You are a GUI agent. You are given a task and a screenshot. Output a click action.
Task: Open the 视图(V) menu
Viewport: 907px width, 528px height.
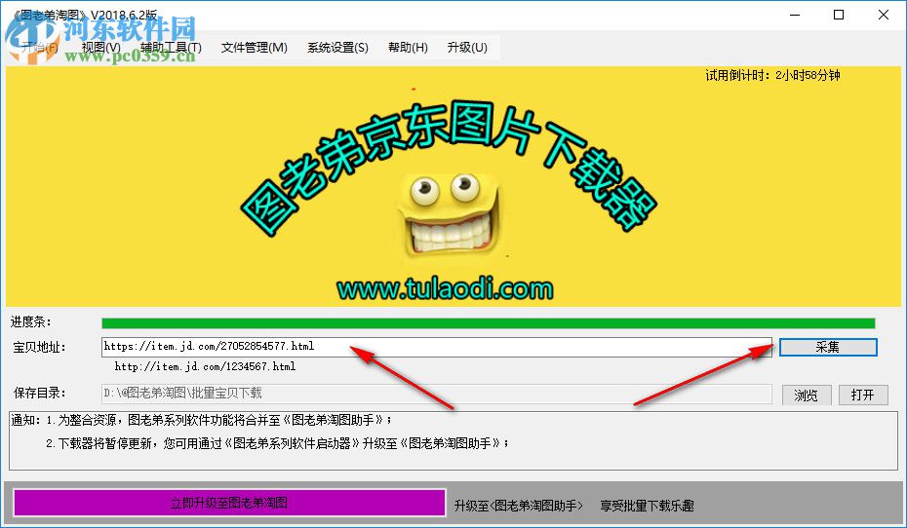(101, 48)
